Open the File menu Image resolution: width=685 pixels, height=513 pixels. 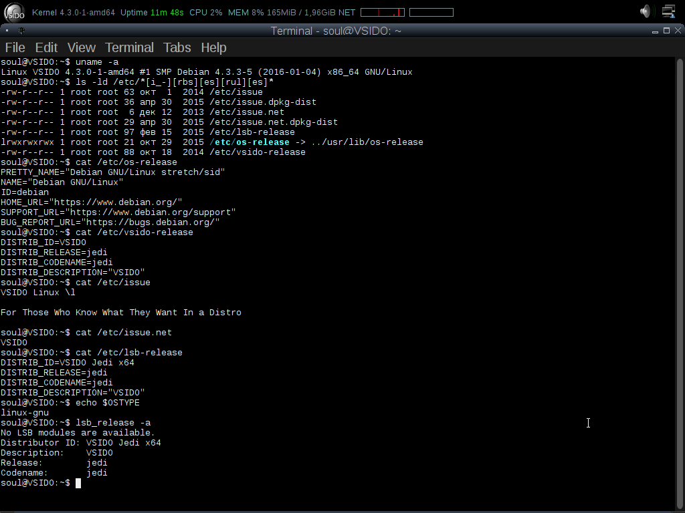tap(15, 47)
